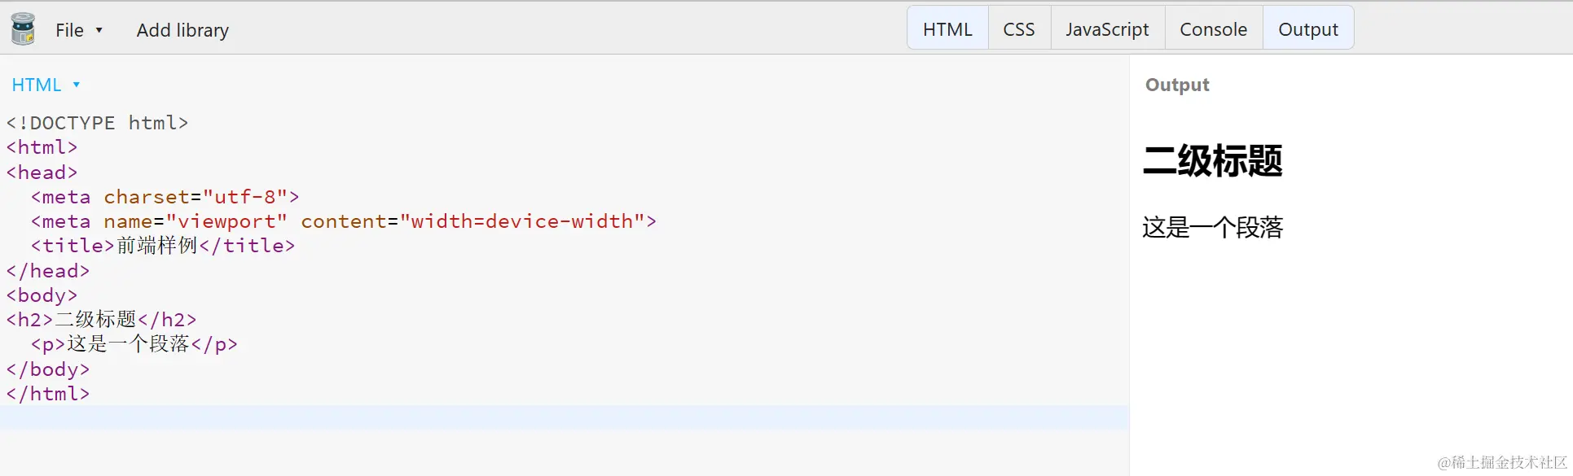Click the meta charset="utf-8" line

pos(165,197)
